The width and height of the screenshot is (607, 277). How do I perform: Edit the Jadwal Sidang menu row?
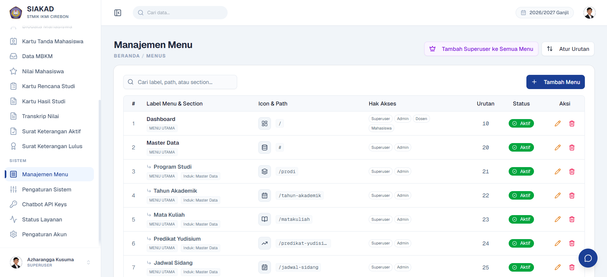click(x=557, y=267)
